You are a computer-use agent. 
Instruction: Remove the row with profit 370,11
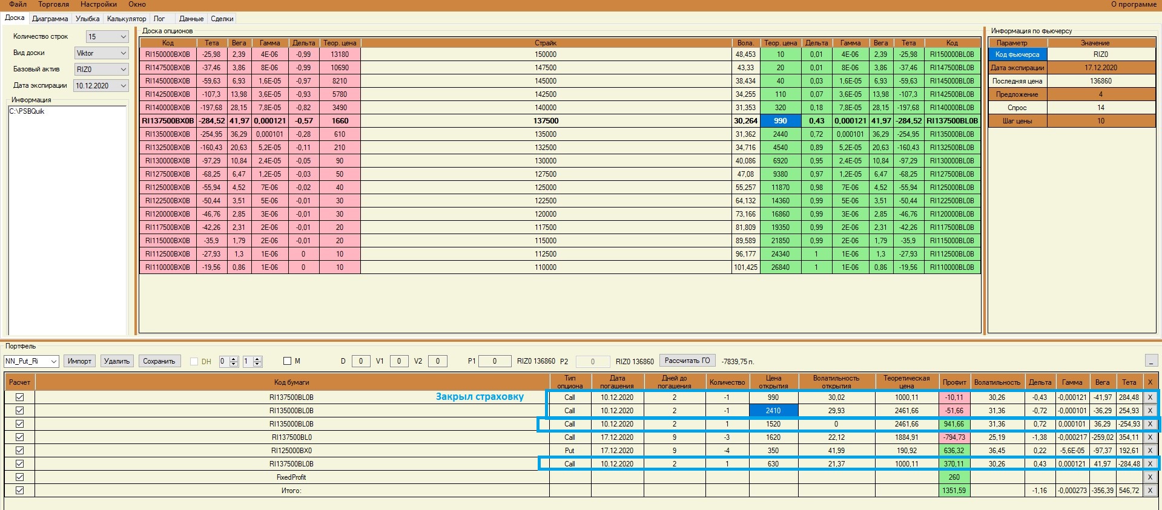[1150, 464]
